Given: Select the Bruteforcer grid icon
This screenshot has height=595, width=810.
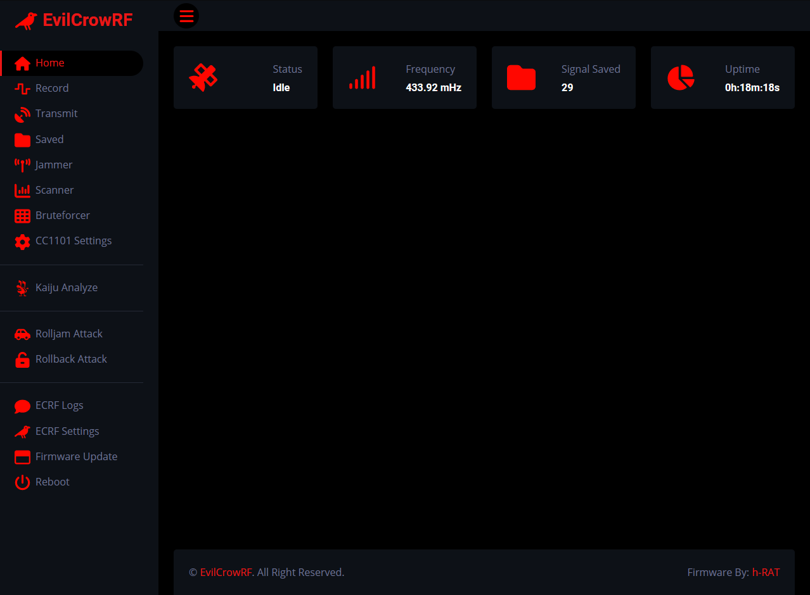Looking at the screenshot, I should coord(22,215).
